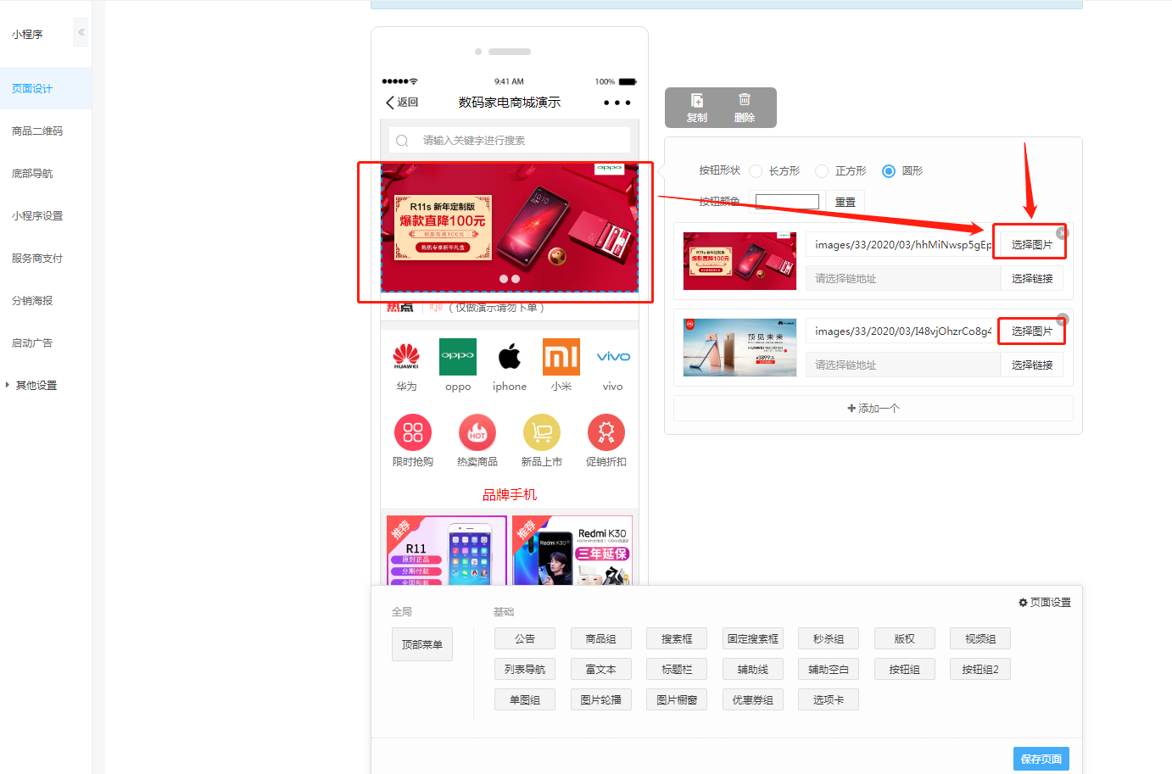Add 秒杀组 component

coord(829,639)
